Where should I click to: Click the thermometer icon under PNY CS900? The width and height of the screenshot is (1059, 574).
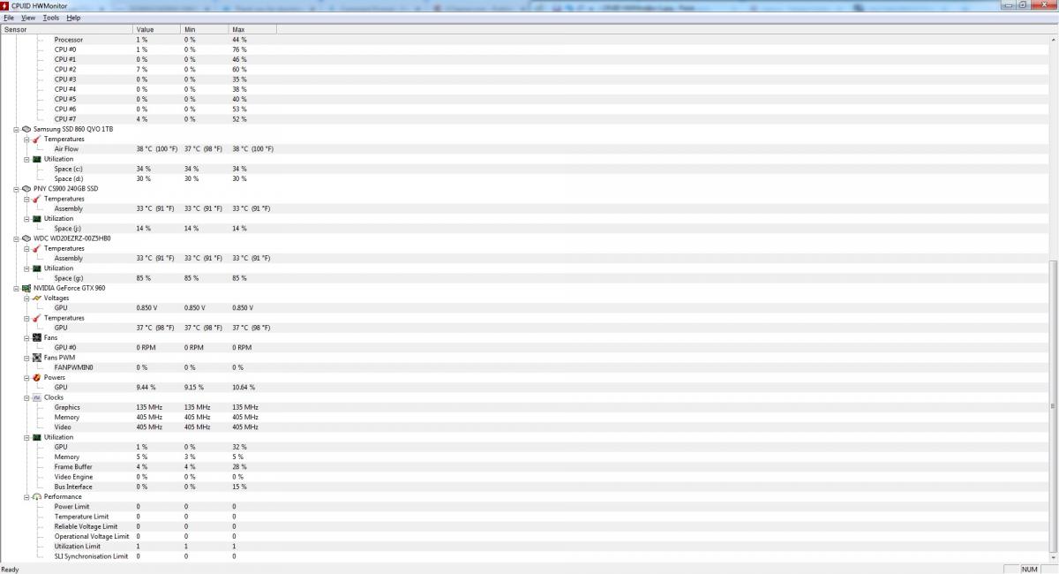[x=37, y=199]
